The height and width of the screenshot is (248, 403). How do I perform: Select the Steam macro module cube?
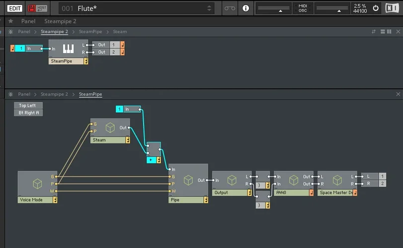[x=110, y=127]
